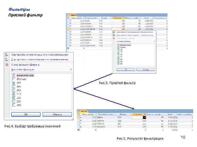The image size is (197, 147).
Task: Select row selector of 1222 Continental row
Action: point(68,29)
